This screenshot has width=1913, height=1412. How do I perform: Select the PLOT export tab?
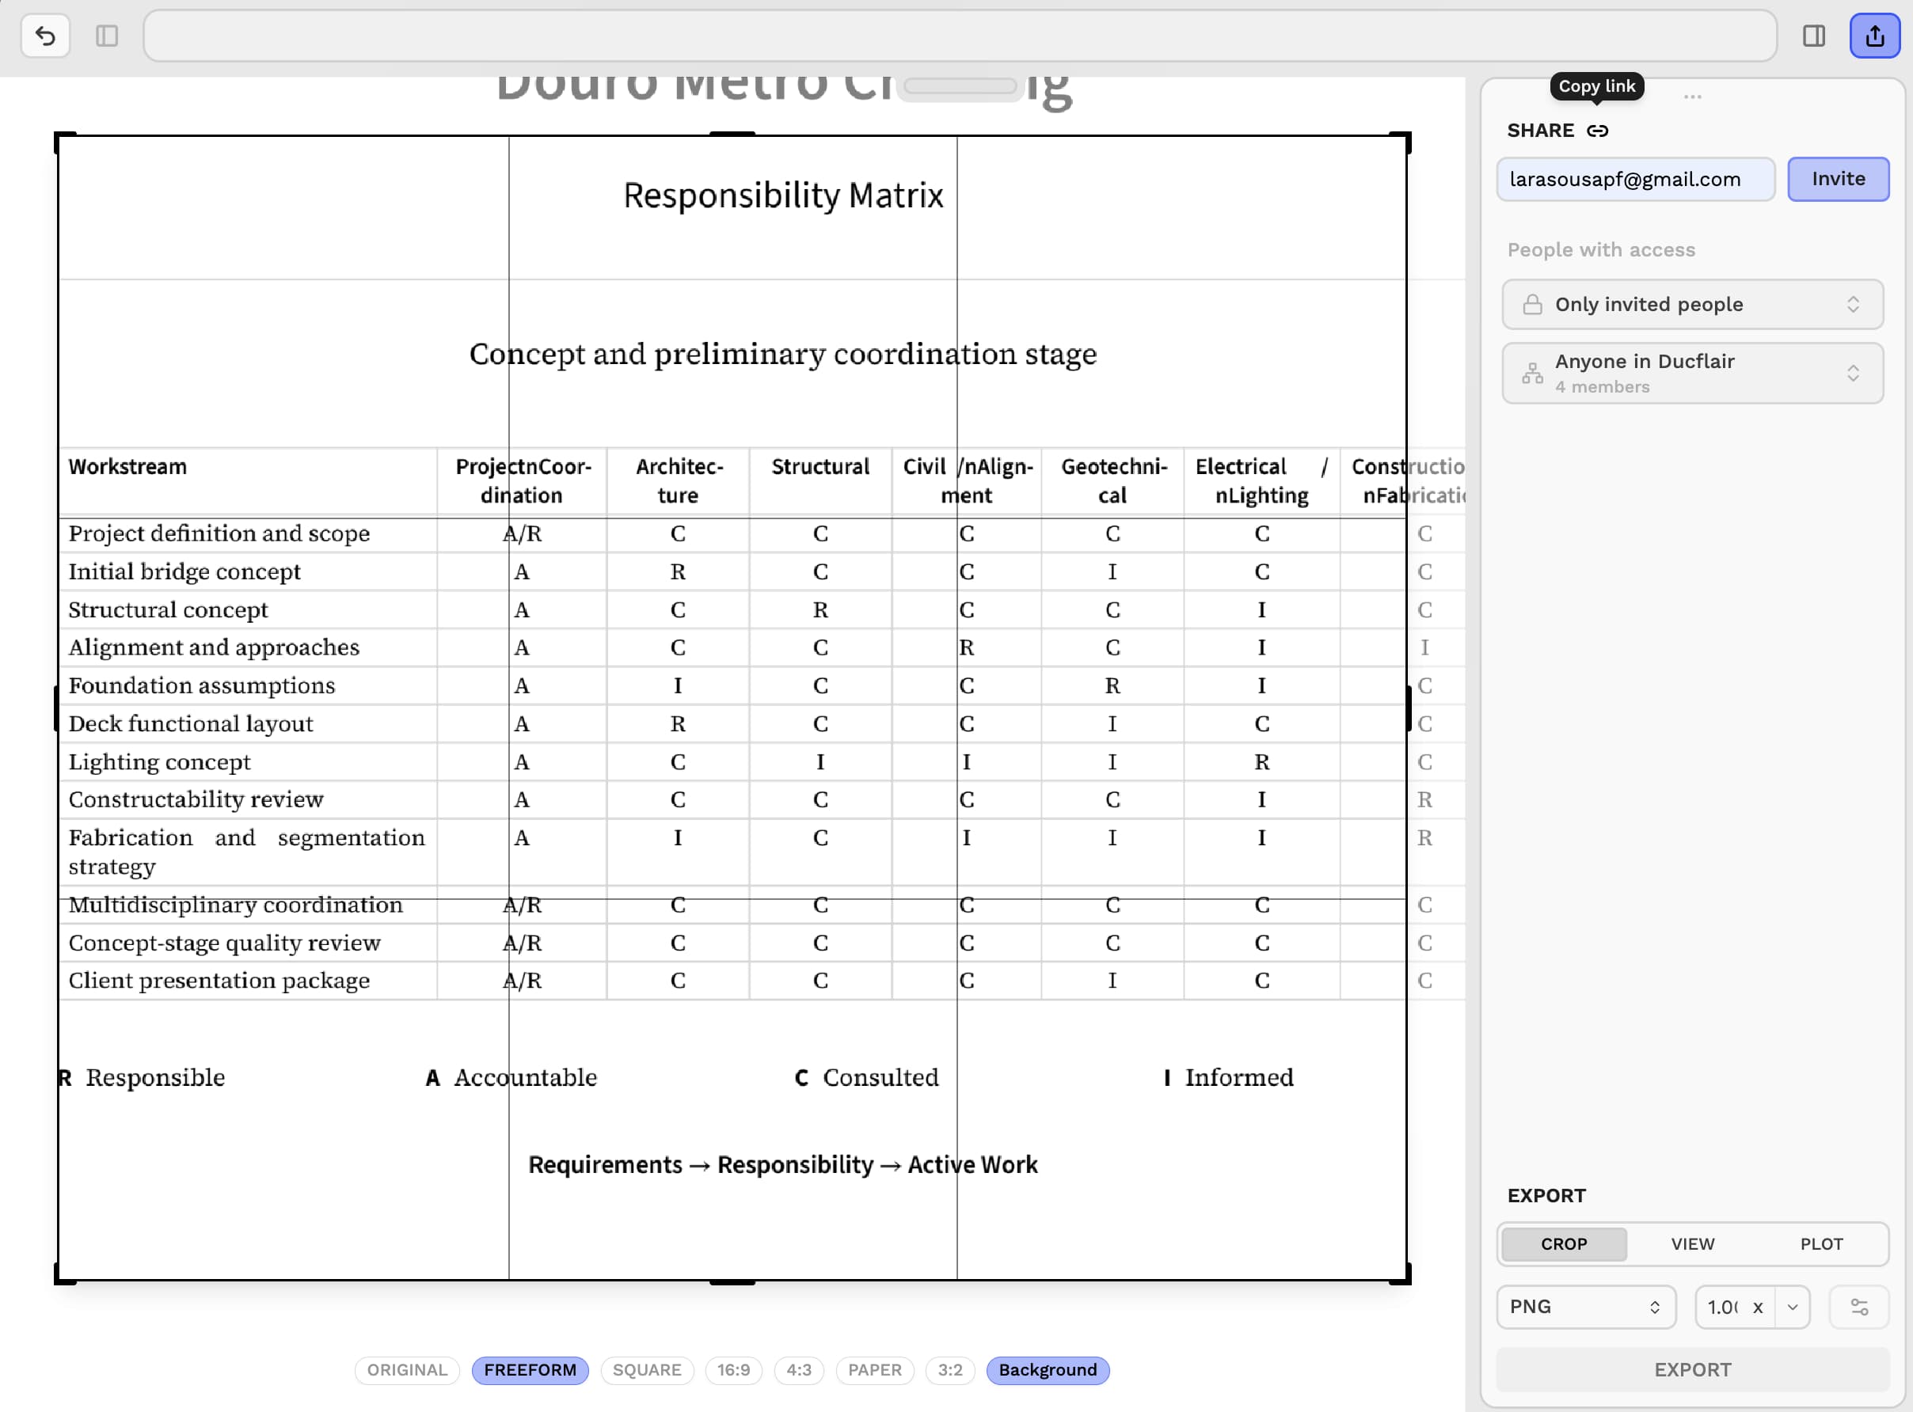1820,1243
